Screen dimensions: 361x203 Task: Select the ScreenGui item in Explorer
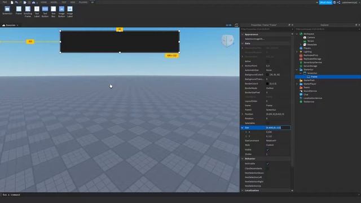(312, 73)
